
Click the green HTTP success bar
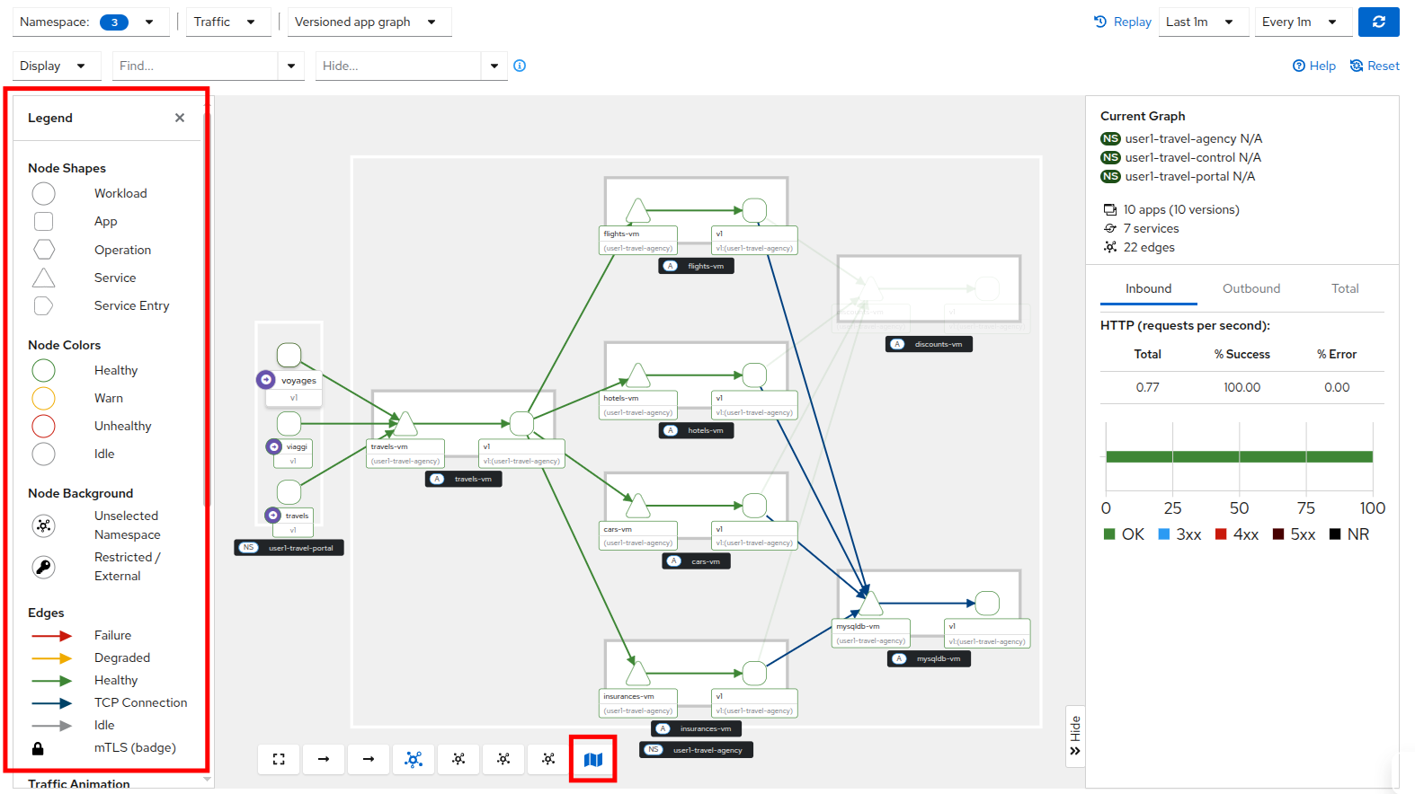1239,456
